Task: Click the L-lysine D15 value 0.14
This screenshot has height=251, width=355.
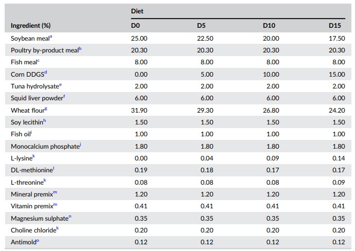Action: point(337,158)
